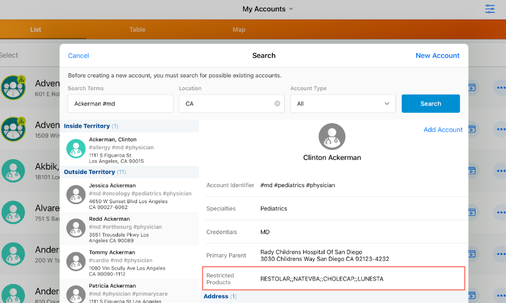Screen dimensions: 506x303
Task: Switch to the Table tab
Action: click(x=137, y=29)
